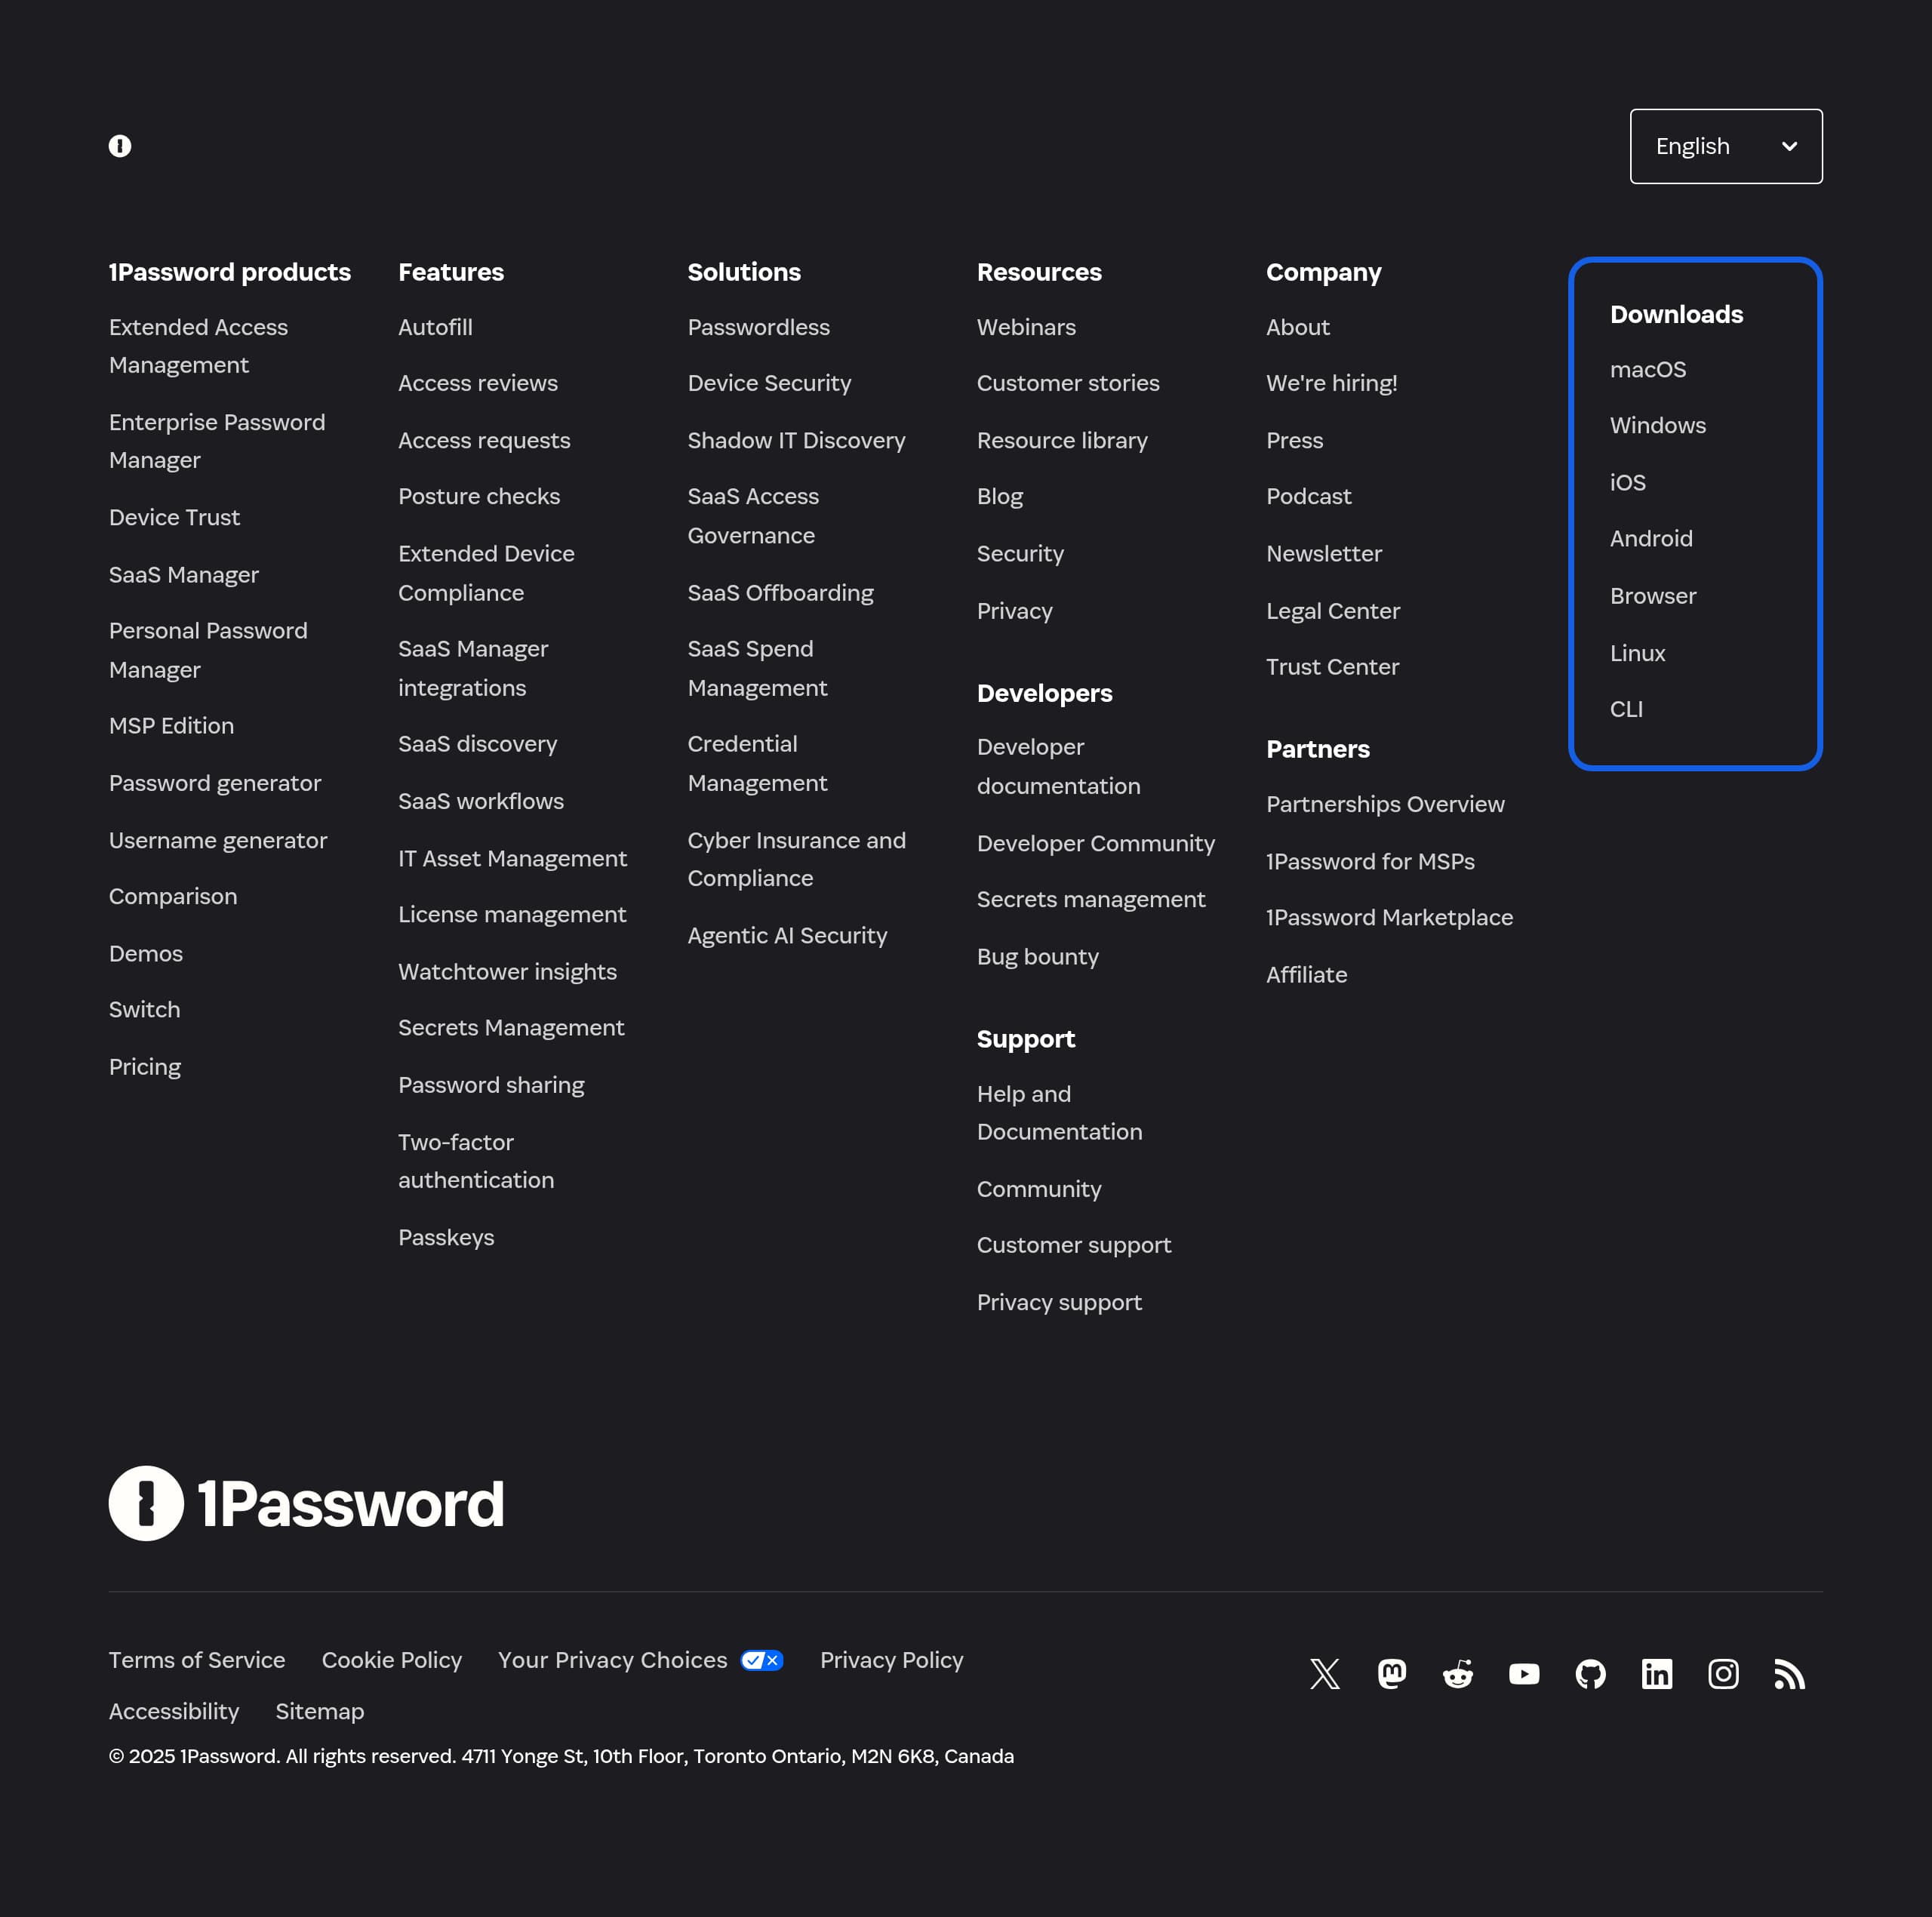Open 1Password's X (Twitter) page
This screenshot has height=1917, width=1932.
pos(1324,1674)
